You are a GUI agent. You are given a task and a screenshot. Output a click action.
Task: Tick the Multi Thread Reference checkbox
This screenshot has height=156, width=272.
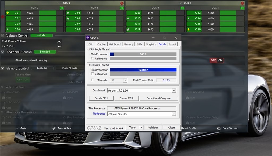[x=92, y=74]
